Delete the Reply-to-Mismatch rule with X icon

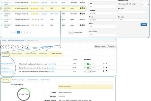coord(106,64)
